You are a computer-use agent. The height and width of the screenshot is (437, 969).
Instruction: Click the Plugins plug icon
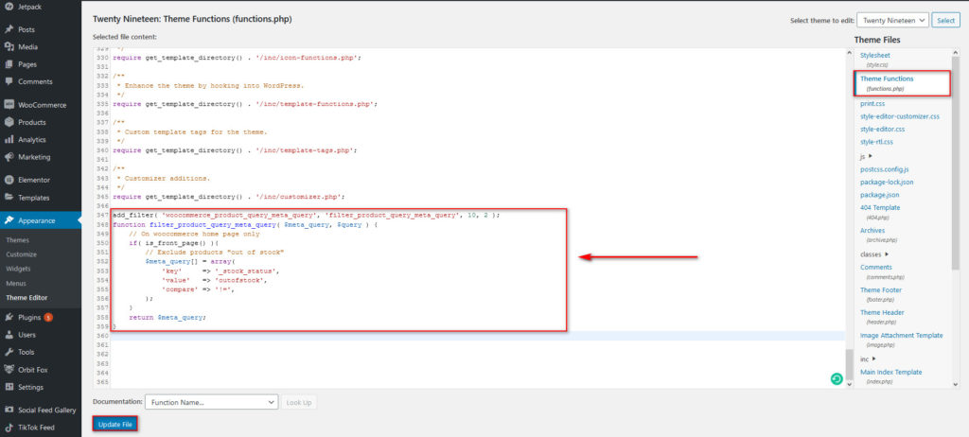(9, 318)
